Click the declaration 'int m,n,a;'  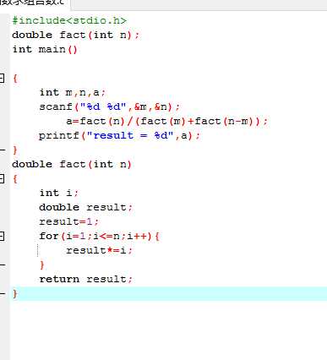pyautogui.click(x=73, y=92)
